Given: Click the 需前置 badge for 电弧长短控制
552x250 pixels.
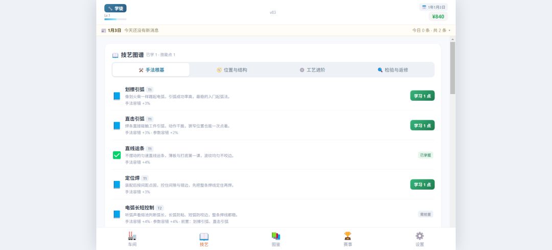Looking at the screenshot, I should point(426,214).
